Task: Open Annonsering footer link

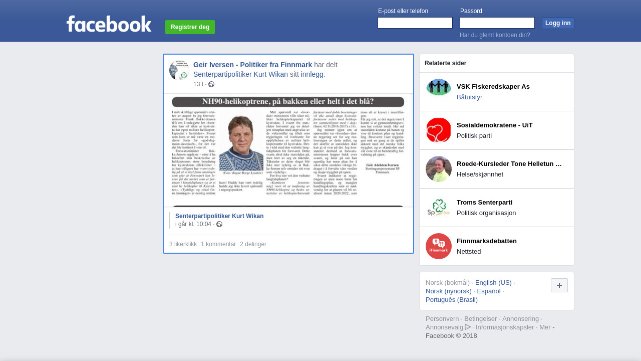Action: coord(521,319)
